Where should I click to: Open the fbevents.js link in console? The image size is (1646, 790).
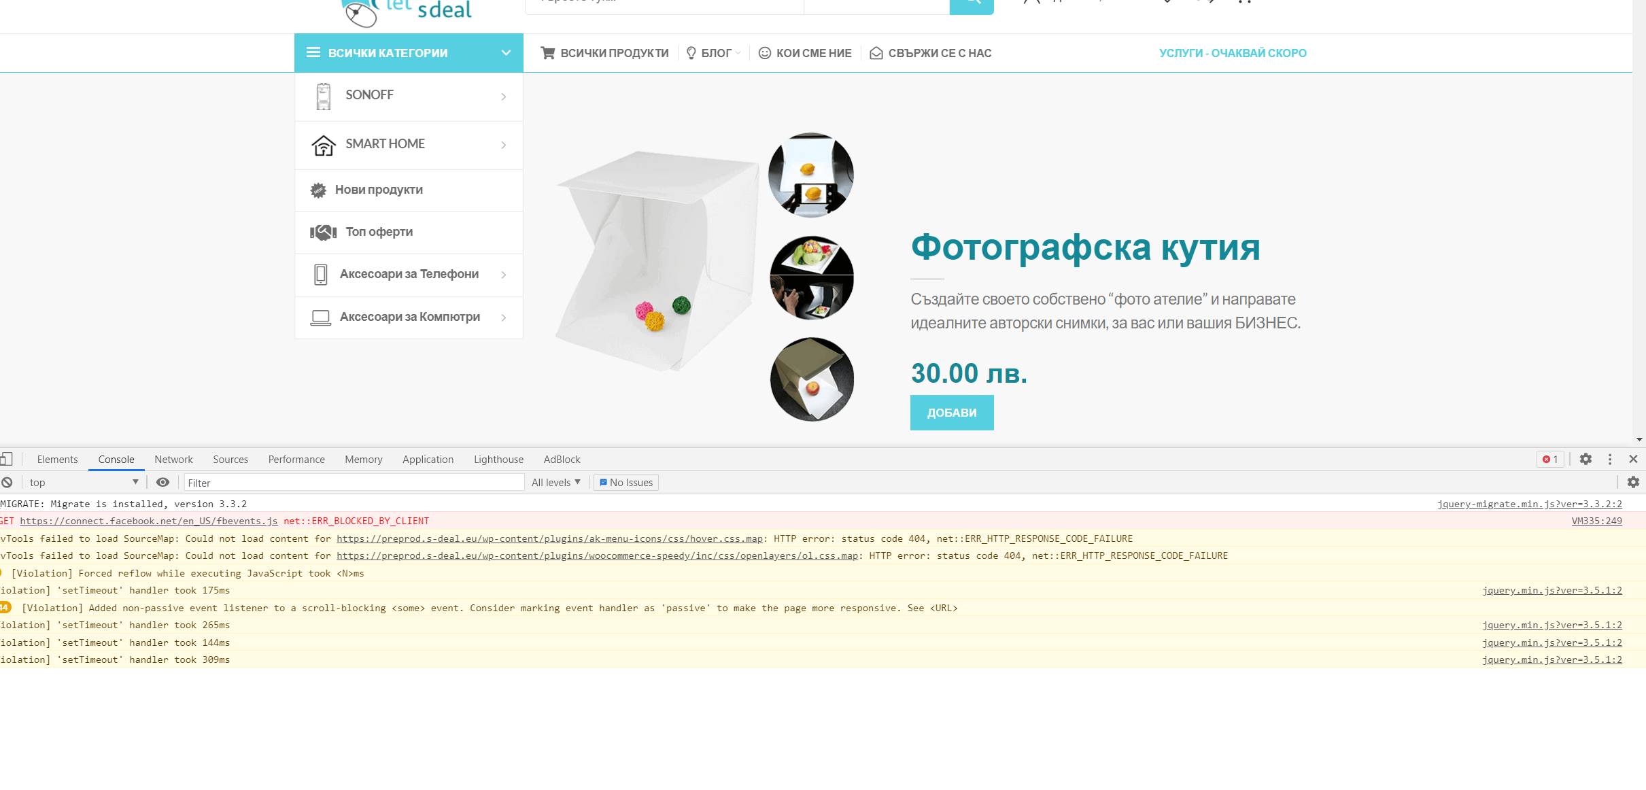(148, 521)
